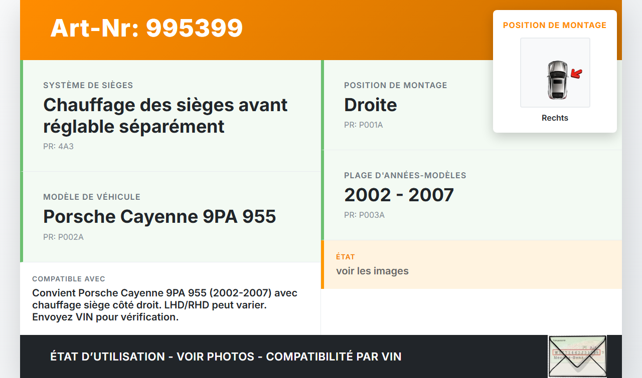Click the 'ÉTAT D'UTILISATION - VOIR PHOTOS' footer text
The height and width of the screenshot is (378, 642).
[226, 356]
